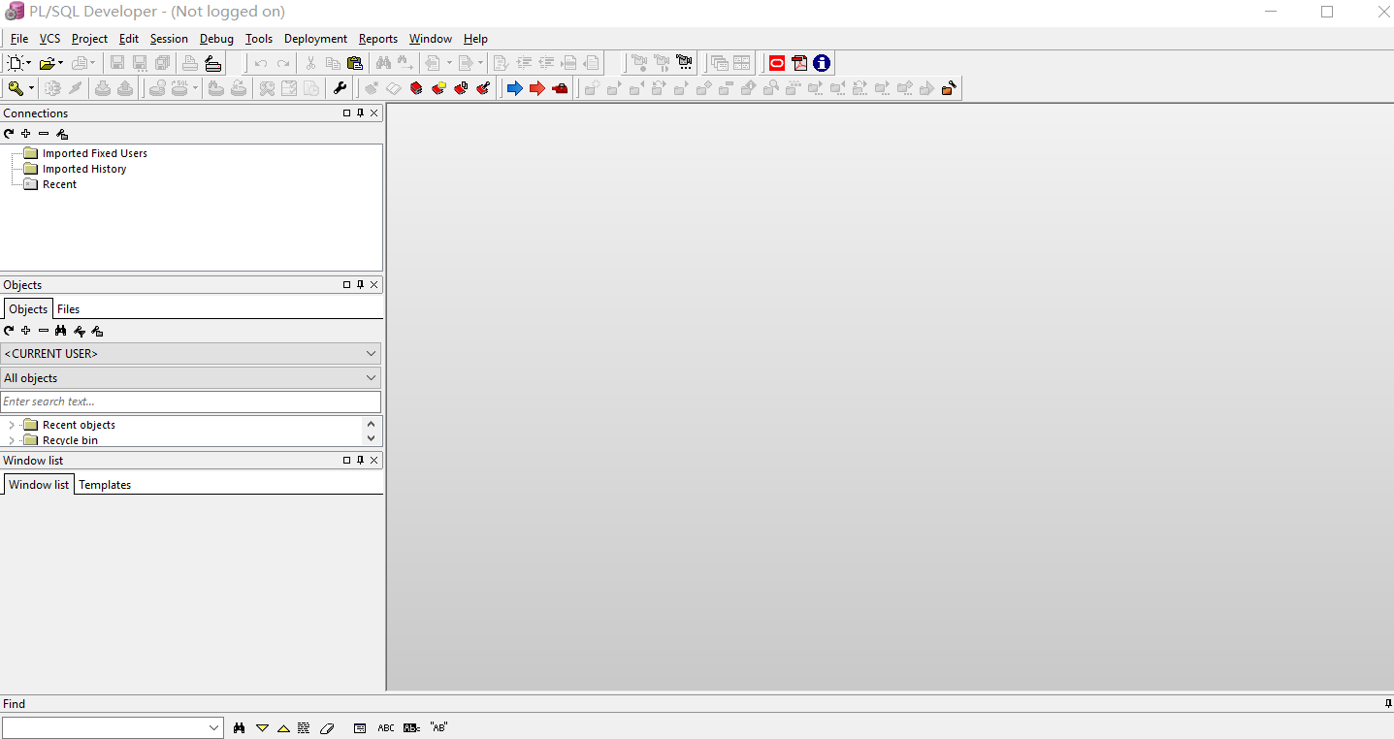The width and height of the screenshot is (1394, 739).
Task: Click the Find text input box
Action: pyautogui.click(x=105, y=727)
